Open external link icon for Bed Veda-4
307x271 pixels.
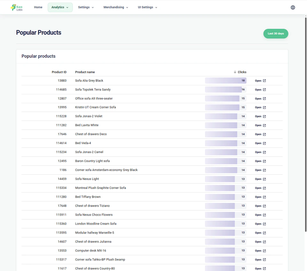[264, 143]
